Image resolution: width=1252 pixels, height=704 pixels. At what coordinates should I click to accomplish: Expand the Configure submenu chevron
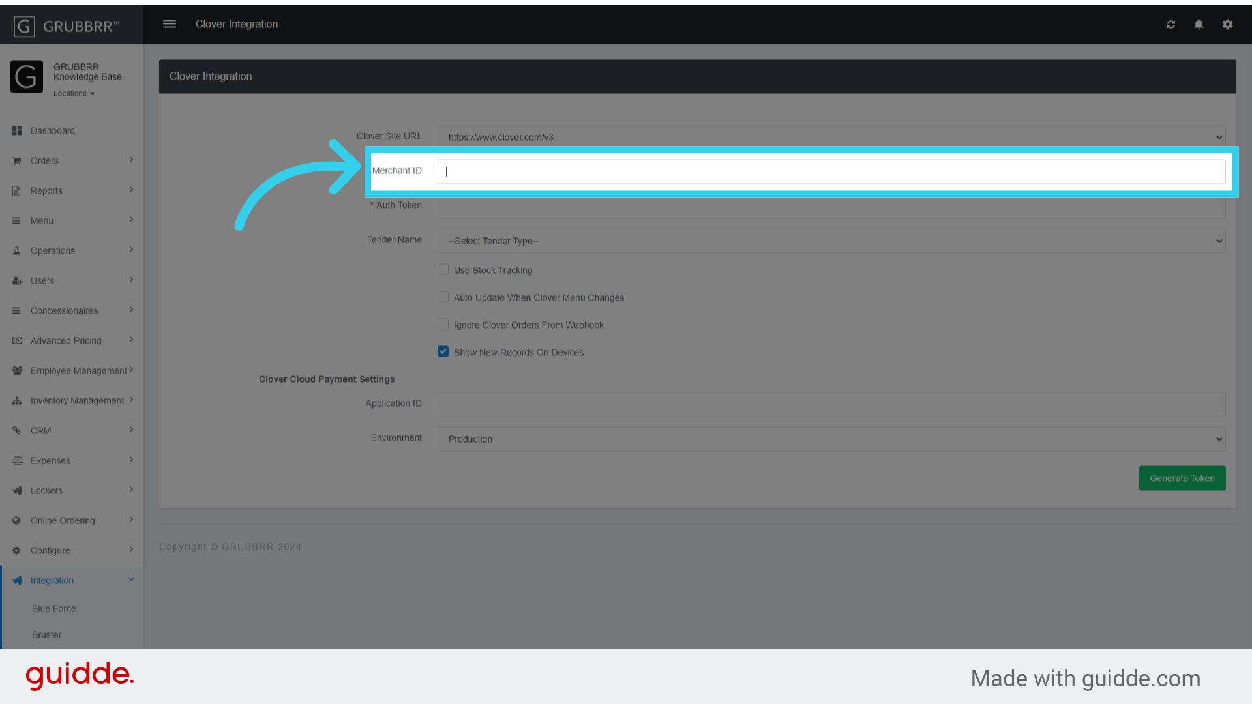[131, 550]
